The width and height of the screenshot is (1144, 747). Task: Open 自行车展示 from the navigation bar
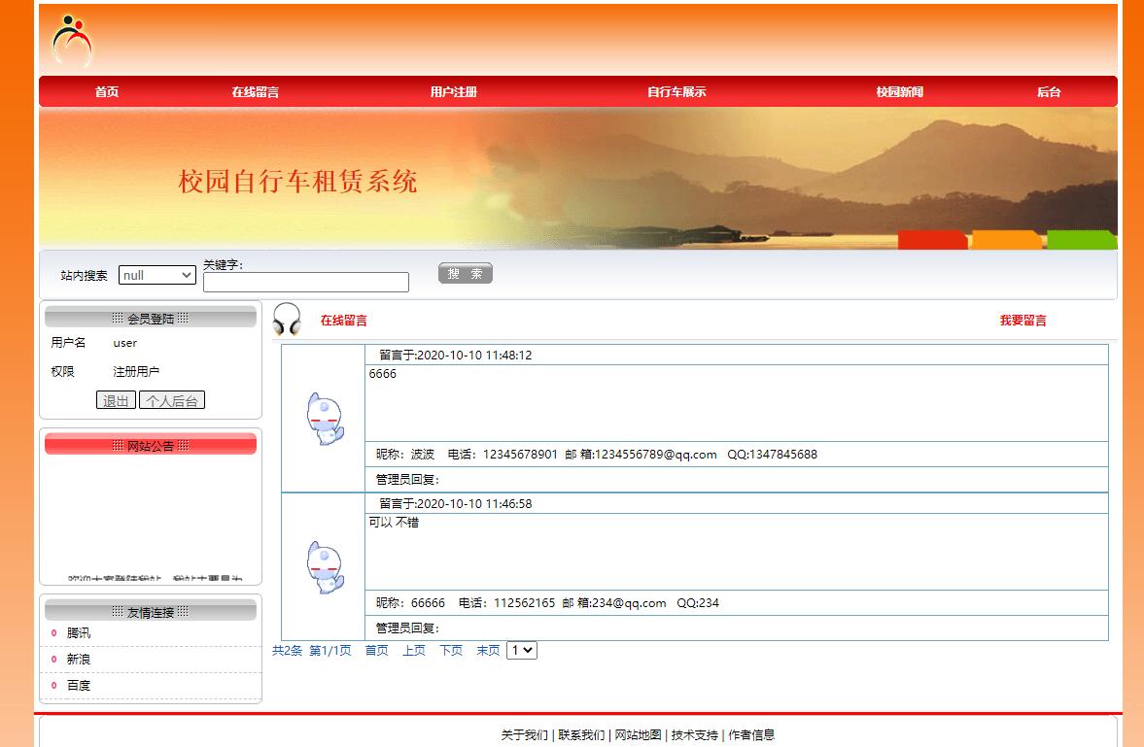676,92
